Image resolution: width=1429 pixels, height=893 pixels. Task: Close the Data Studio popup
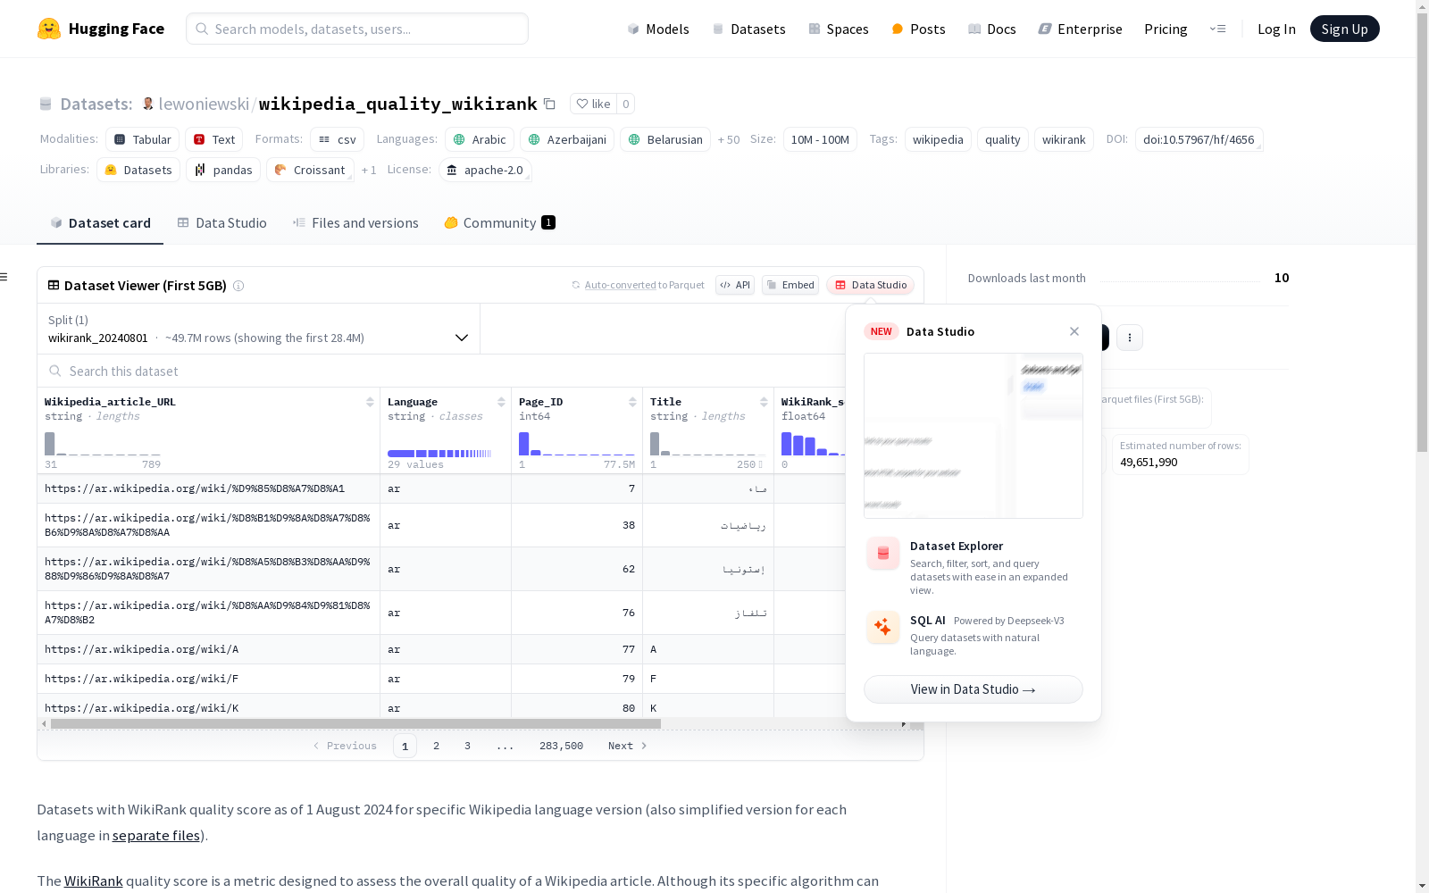(1074, 331)
